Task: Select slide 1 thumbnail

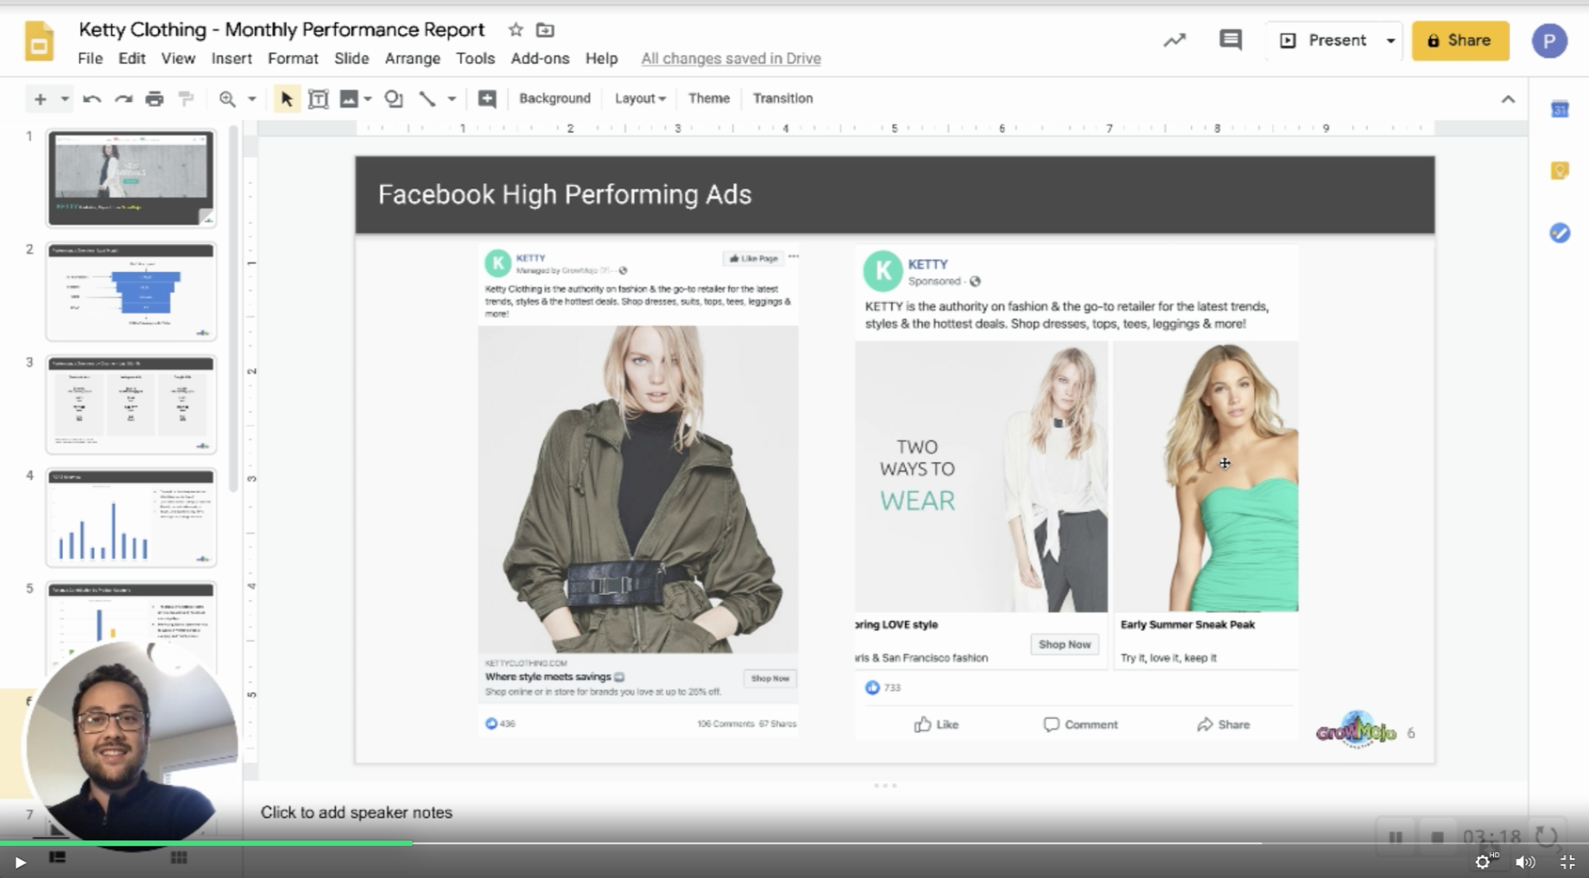Action: click(131, 178)
